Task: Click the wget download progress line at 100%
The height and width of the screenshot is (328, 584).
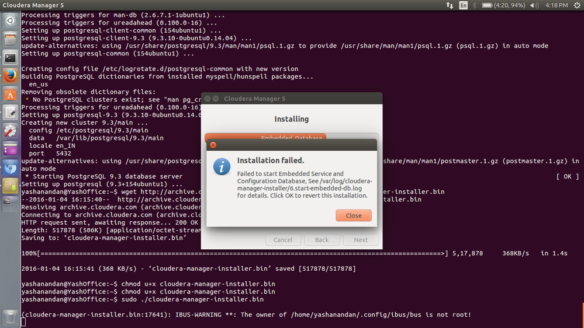Action: [294, 253]
